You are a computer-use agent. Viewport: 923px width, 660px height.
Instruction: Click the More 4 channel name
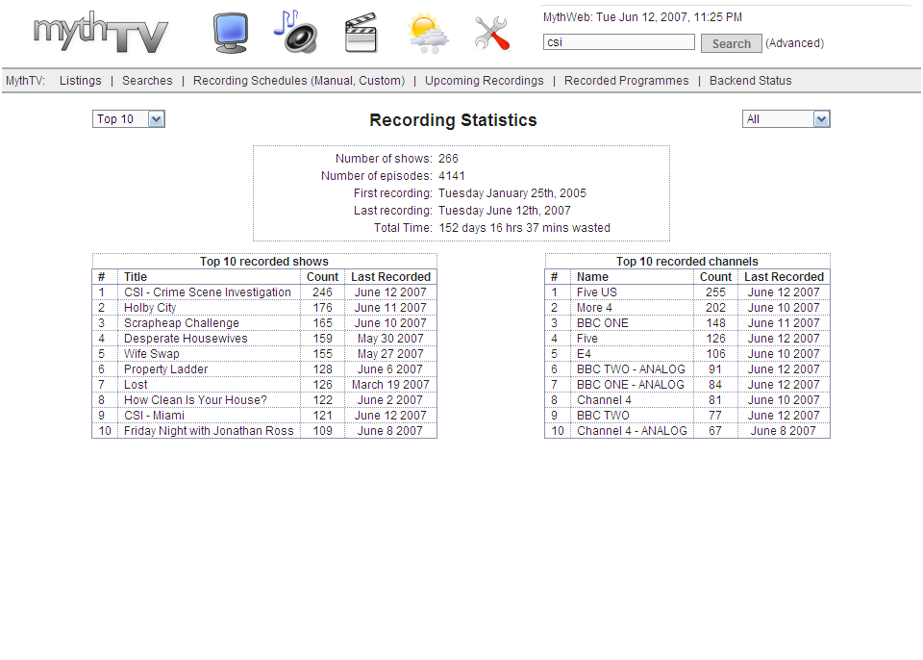[594, 308]
